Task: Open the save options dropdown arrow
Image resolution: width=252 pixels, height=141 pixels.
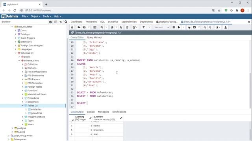Action: click(x=89, y=27)
